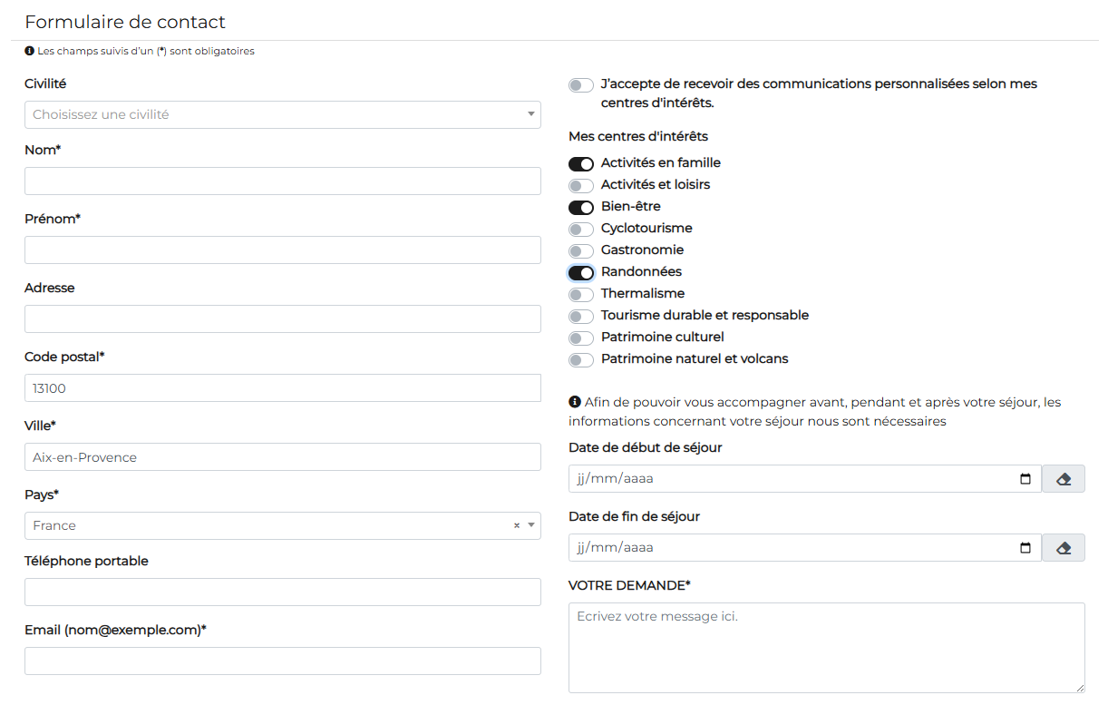Click the Ville text field
This screenshot has width=1108, height=705.
pyautogui.click(x=282, y=457)
